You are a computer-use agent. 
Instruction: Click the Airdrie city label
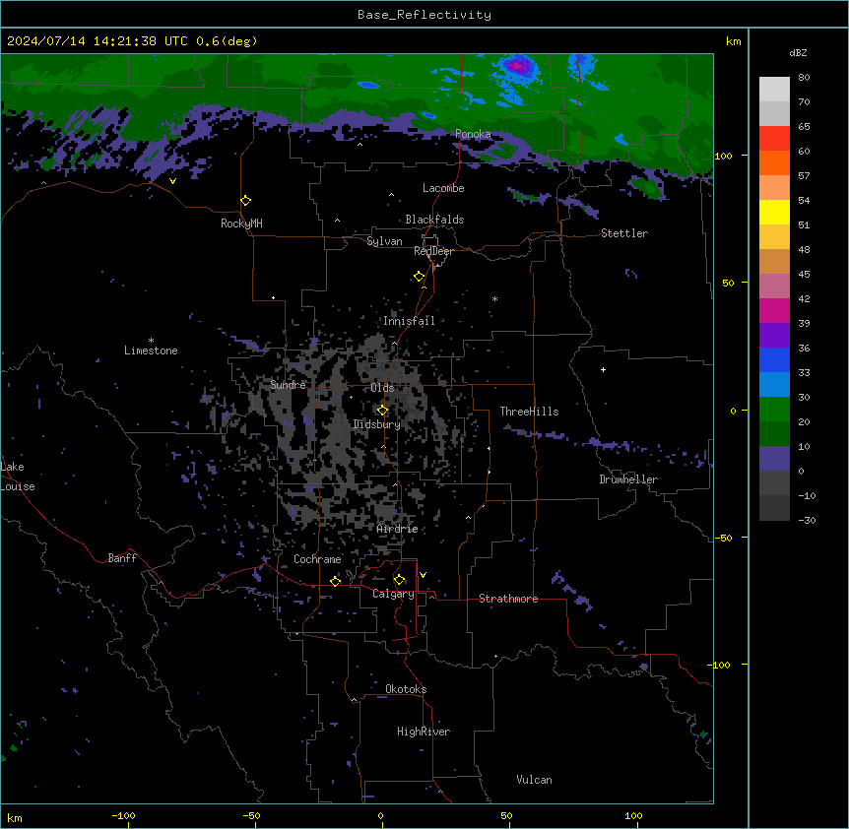click(398, 529)
